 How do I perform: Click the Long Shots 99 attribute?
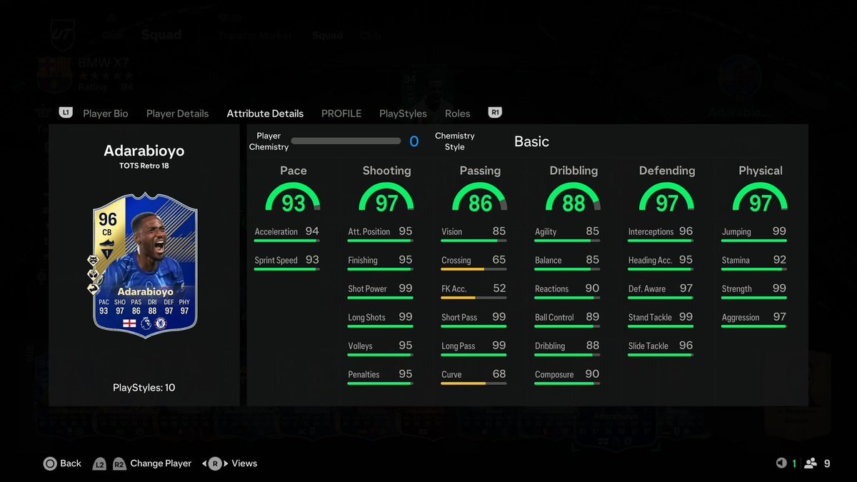click(380, 318)
